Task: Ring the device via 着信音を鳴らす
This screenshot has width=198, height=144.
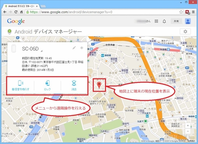Action: click(20, 85)
